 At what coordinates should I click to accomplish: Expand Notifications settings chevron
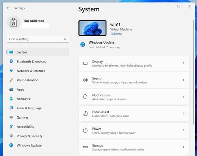pyautogui.click(x=184, y=97)
